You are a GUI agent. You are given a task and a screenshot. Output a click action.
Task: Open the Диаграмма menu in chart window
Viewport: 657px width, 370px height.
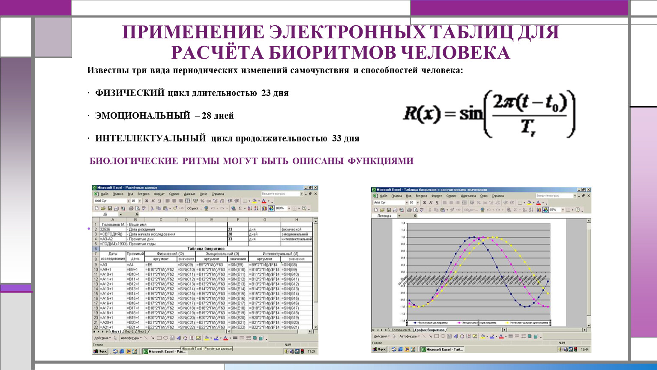point(468,196)
